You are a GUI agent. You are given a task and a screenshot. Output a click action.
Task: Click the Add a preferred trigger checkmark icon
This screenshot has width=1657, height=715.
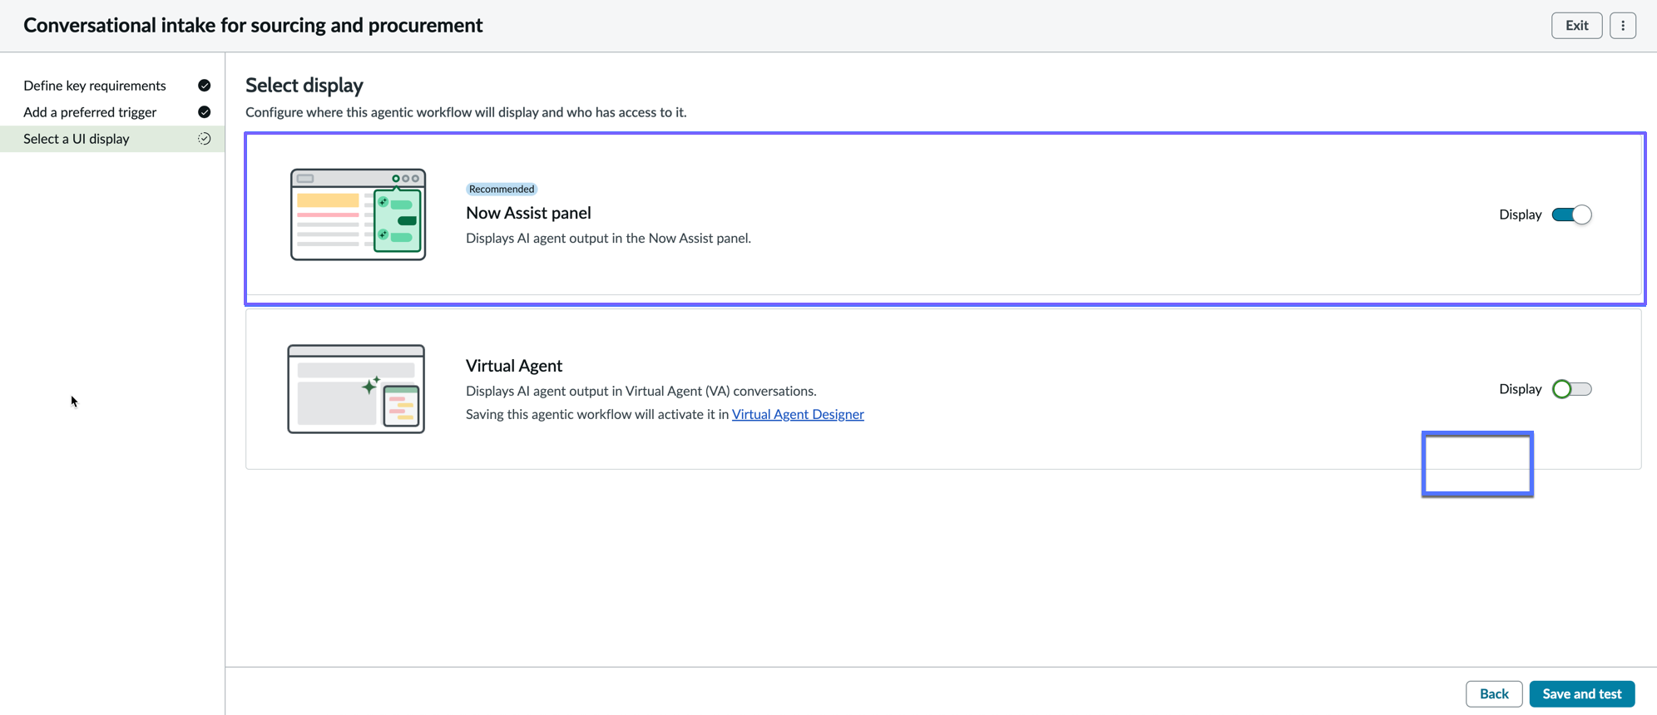tap(205, 112)
